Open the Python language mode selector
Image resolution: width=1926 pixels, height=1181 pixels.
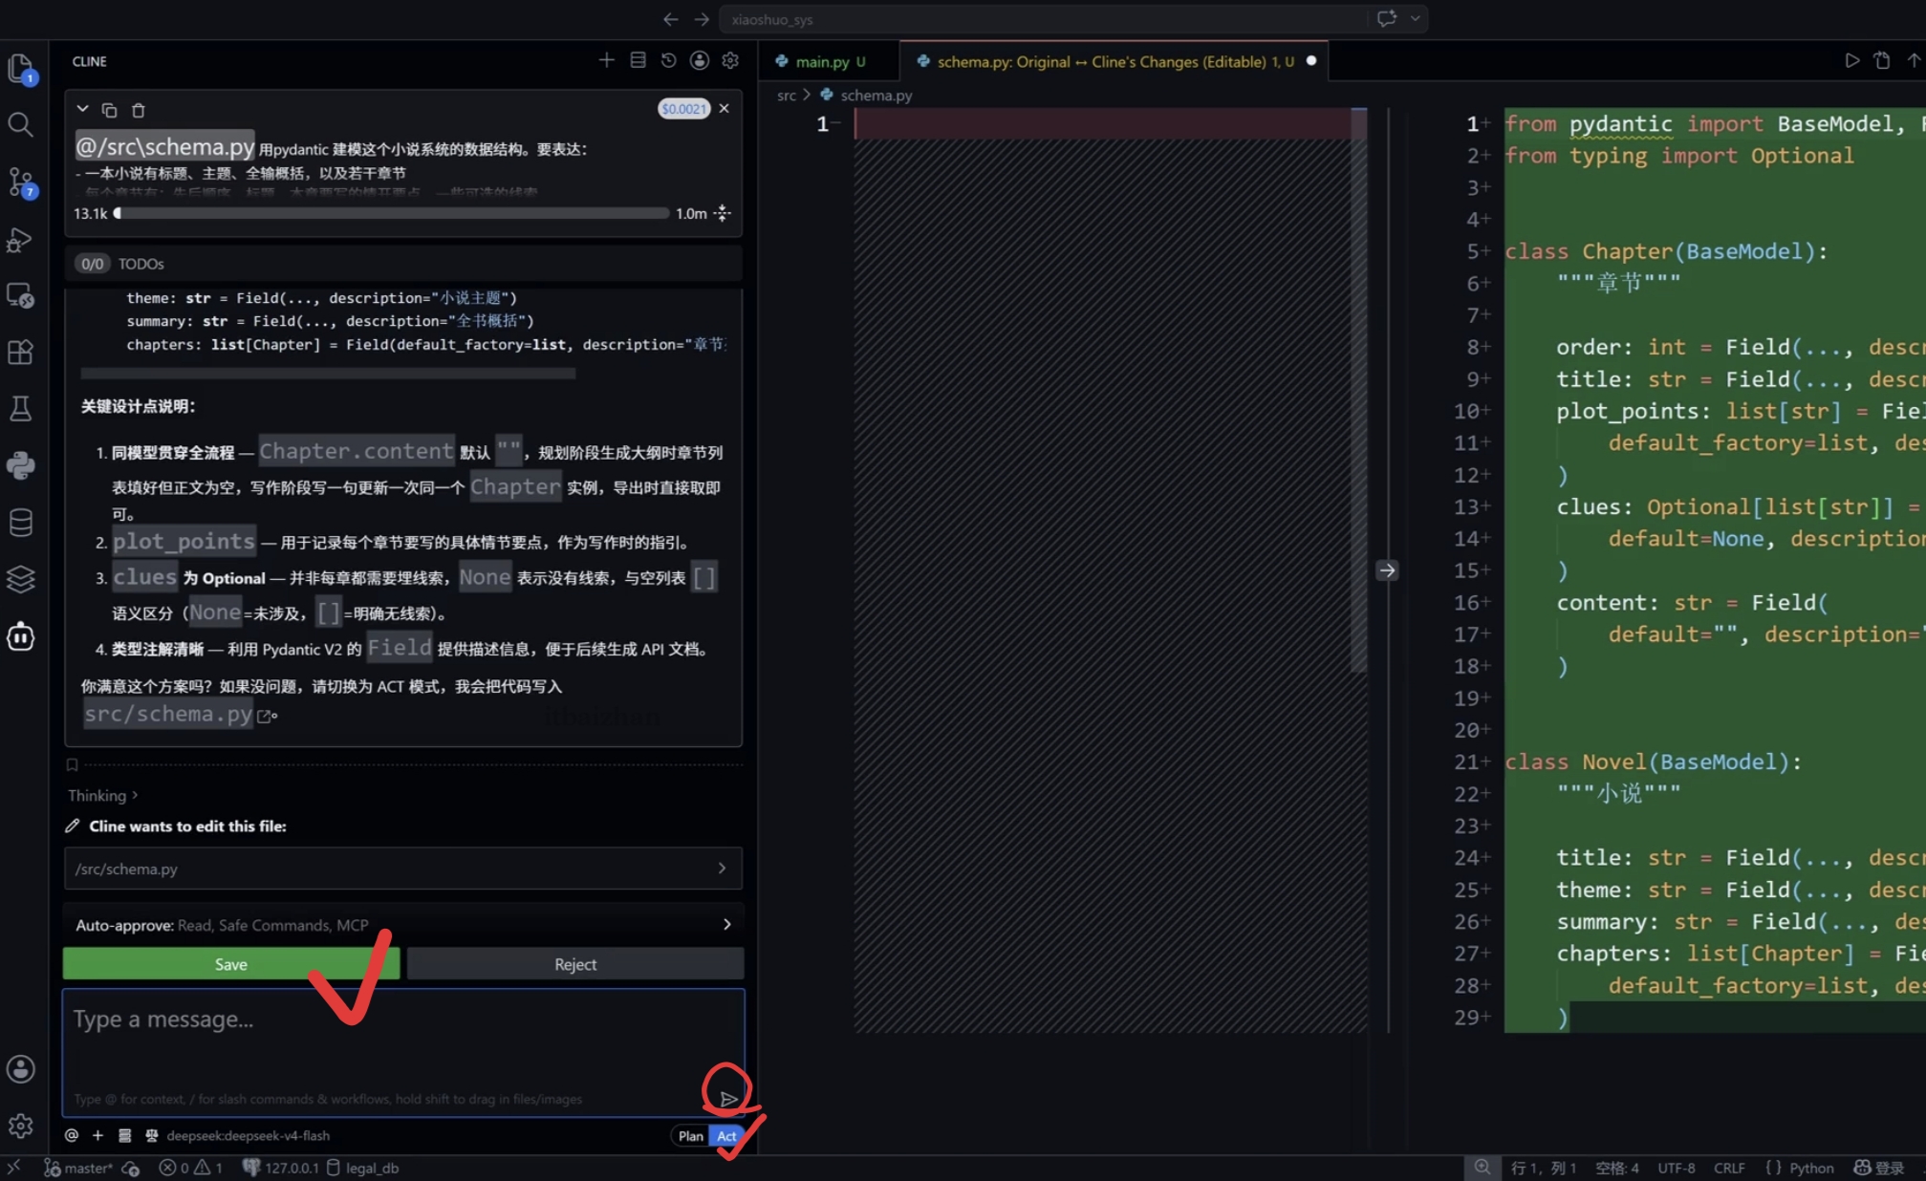[x=1811, y=1168]
